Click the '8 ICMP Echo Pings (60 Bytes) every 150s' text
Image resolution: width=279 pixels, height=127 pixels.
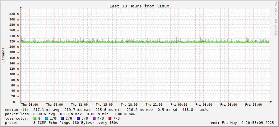[76, 123]
